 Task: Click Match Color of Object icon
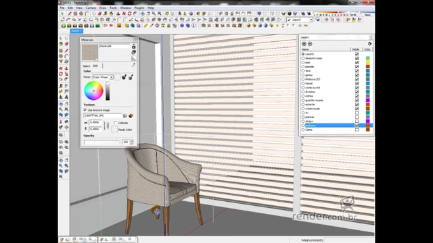124,77
